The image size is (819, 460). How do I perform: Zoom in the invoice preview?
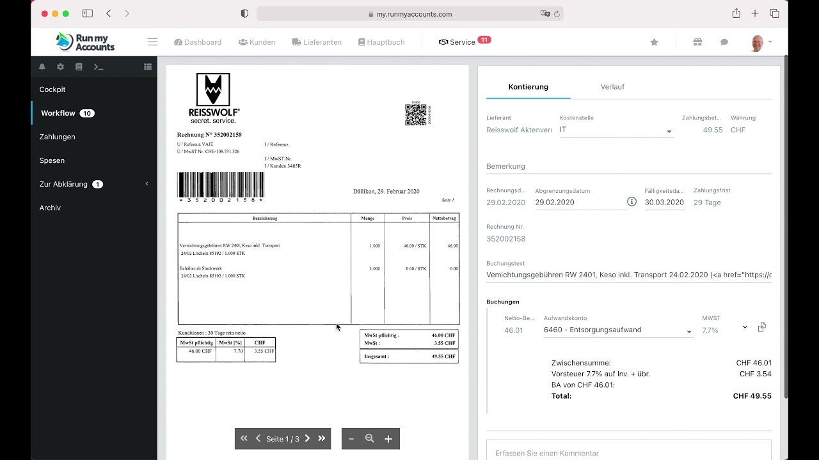click(x=388, y=439)
